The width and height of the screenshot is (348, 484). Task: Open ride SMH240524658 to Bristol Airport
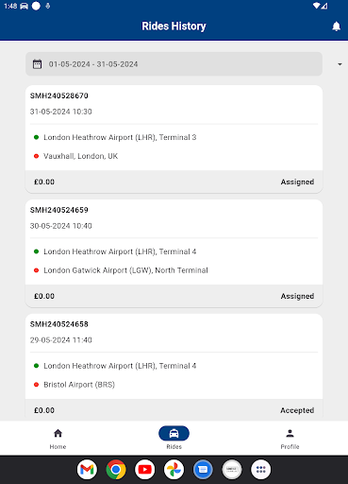tap(174, 367)
